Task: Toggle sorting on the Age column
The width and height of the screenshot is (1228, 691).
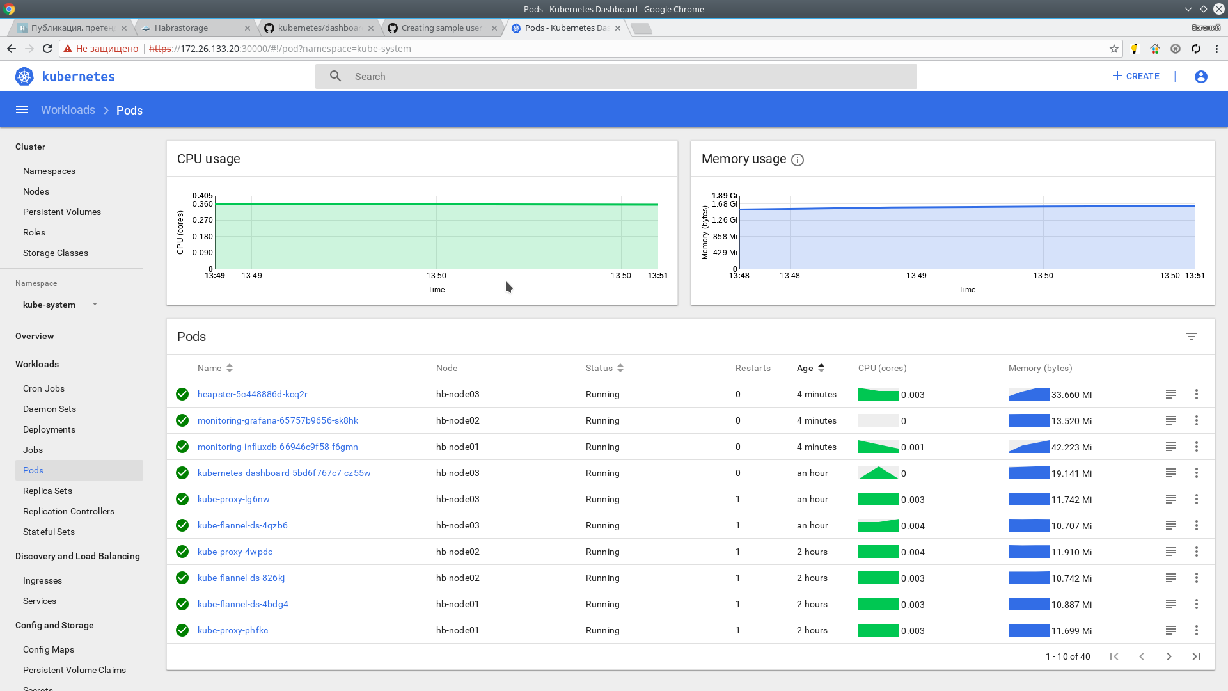Action: 821,368
